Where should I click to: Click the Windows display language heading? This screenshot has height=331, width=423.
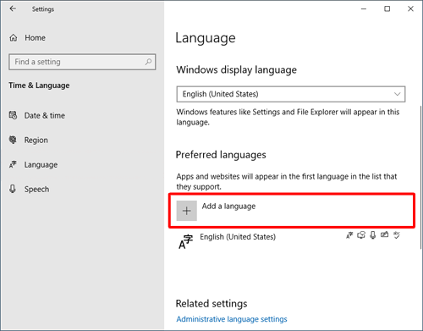pos(236,69)
